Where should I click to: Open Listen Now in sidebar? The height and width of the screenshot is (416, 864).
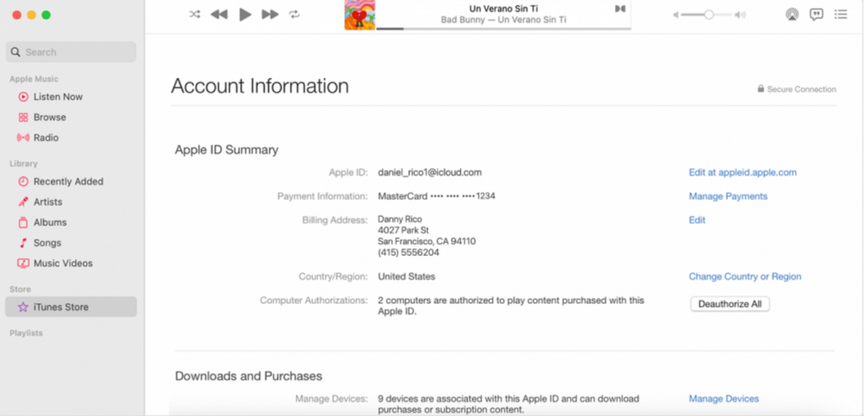click(x=58, y=97)
